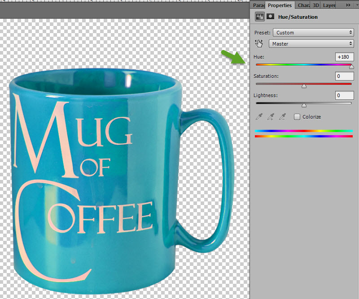The image size is (359, 299).
Task: Select the eyedropper tool
Action: coord(259,117)
